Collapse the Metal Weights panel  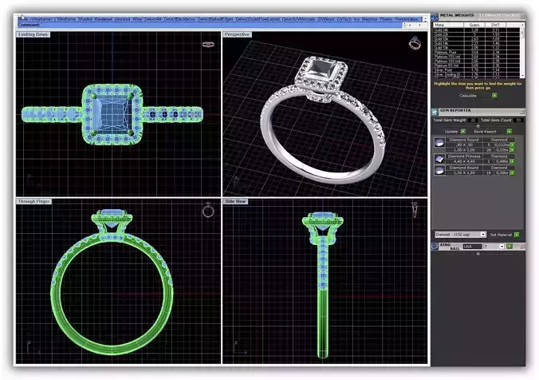pos(522,17)
